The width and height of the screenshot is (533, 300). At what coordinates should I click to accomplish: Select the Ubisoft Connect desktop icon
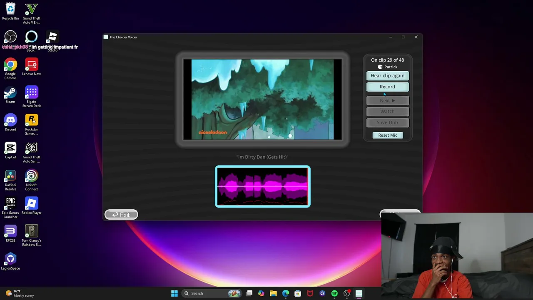tap(31, 180)
